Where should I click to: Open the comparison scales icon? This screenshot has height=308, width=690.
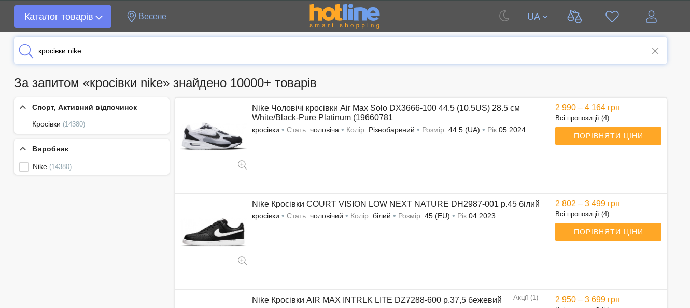point(574,17)
